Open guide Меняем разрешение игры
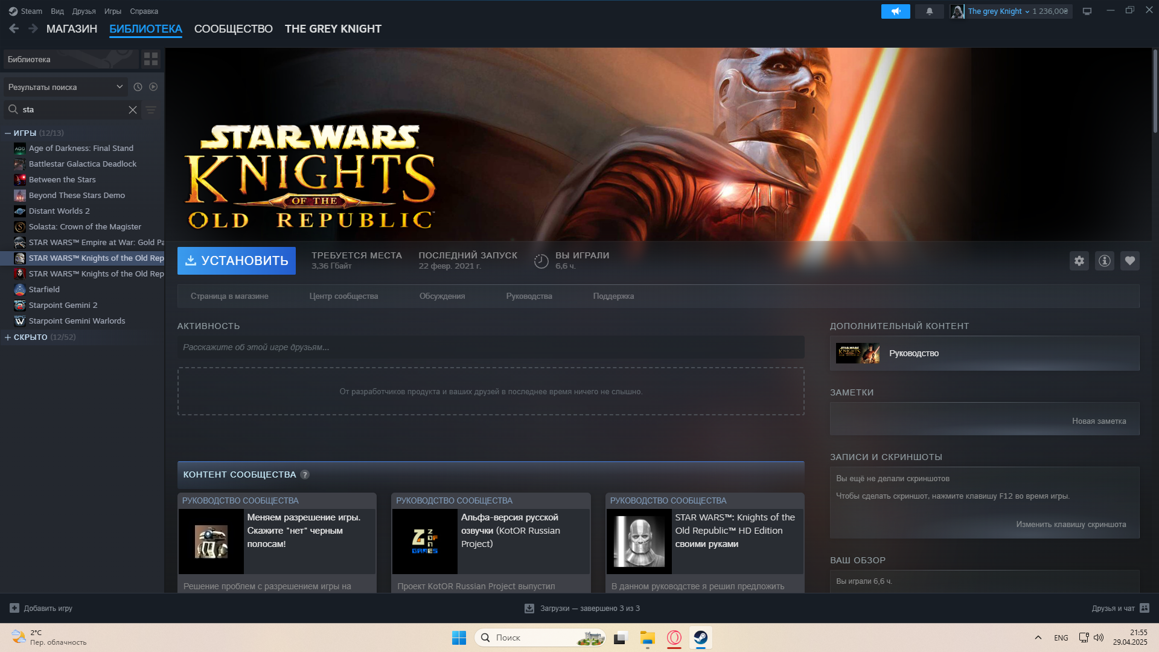Viewport: 1159px width, 652px height. click(x=277, y=542)
